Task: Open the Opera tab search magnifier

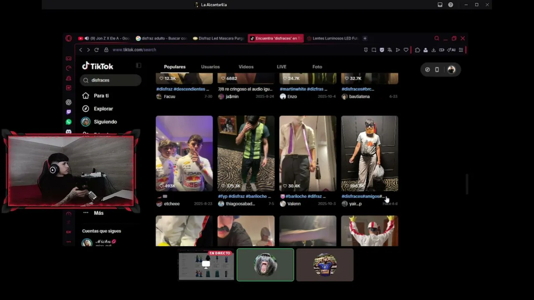Action: pos(437,38)
